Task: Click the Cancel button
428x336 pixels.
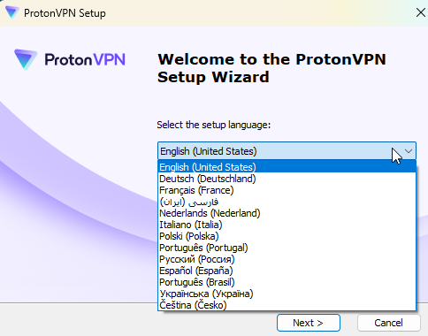Action: [x=388, y=323]
